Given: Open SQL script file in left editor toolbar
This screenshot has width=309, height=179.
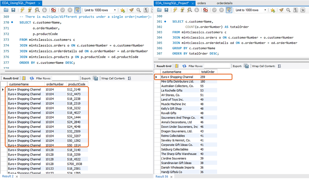Looking at the screenshot, I should tap(6, 10).
